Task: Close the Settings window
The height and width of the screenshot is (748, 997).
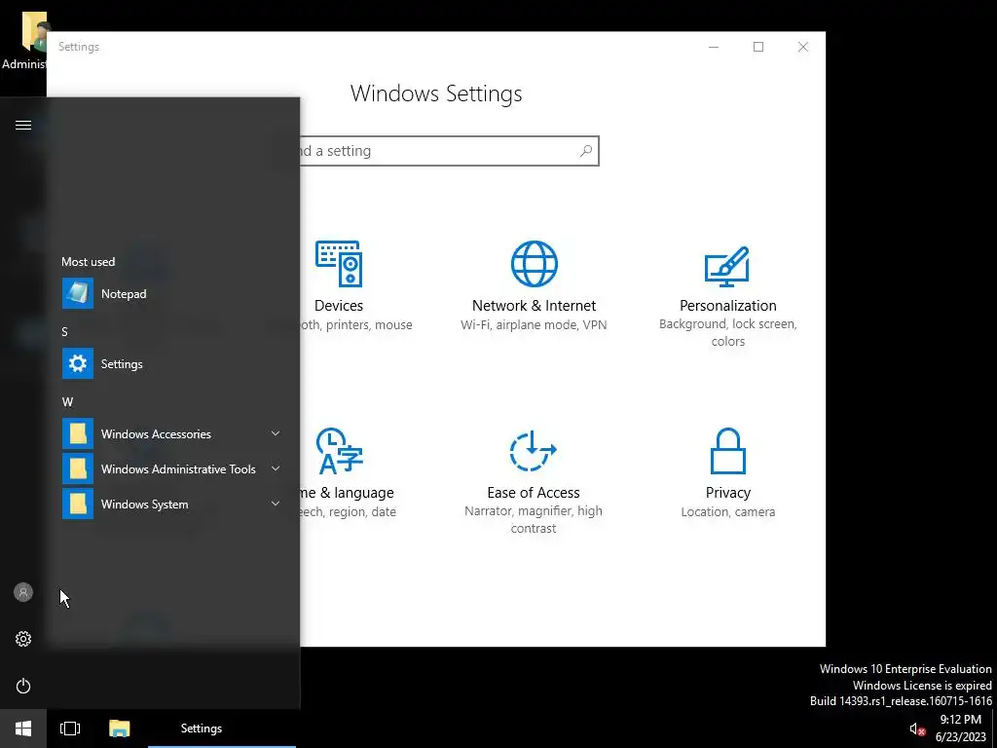Action: click(x=803, y=47)
